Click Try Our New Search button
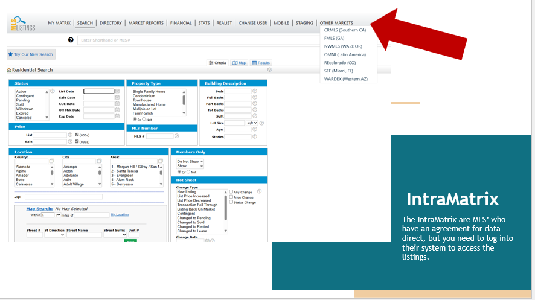The width and height of the screenshot is (535, 300). pyautogui.click(x=31, y=54)
